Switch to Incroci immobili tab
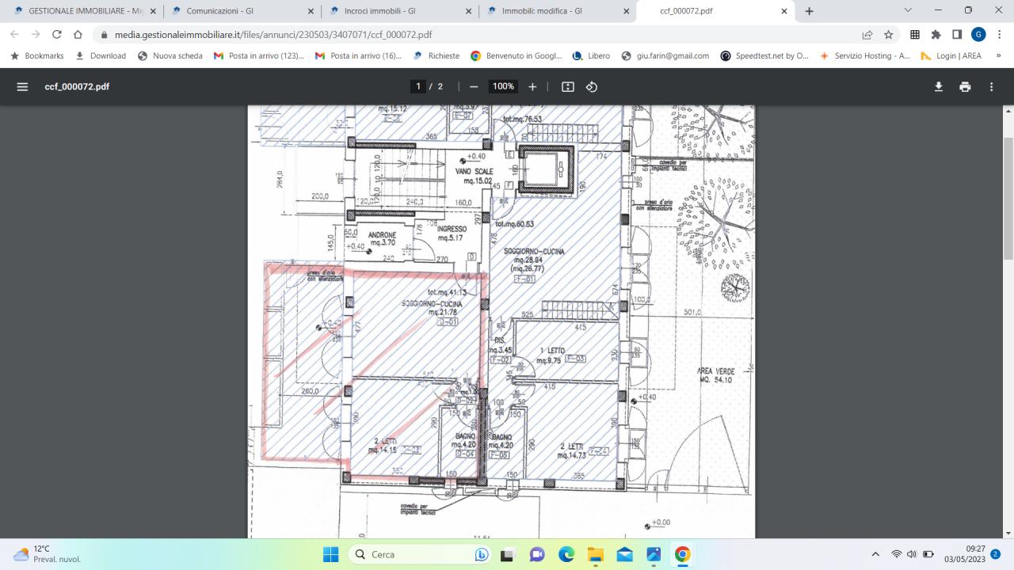The image size is (1014, 570). click(393, 11)
